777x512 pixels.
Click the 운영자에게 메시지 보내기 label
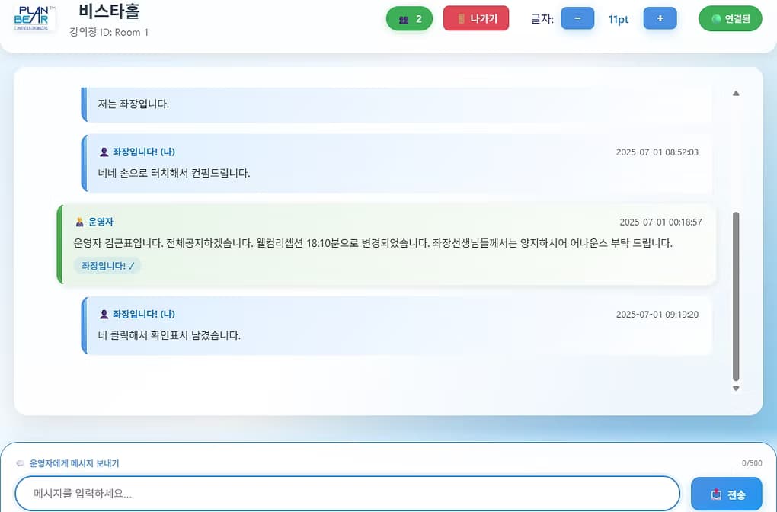75,463
